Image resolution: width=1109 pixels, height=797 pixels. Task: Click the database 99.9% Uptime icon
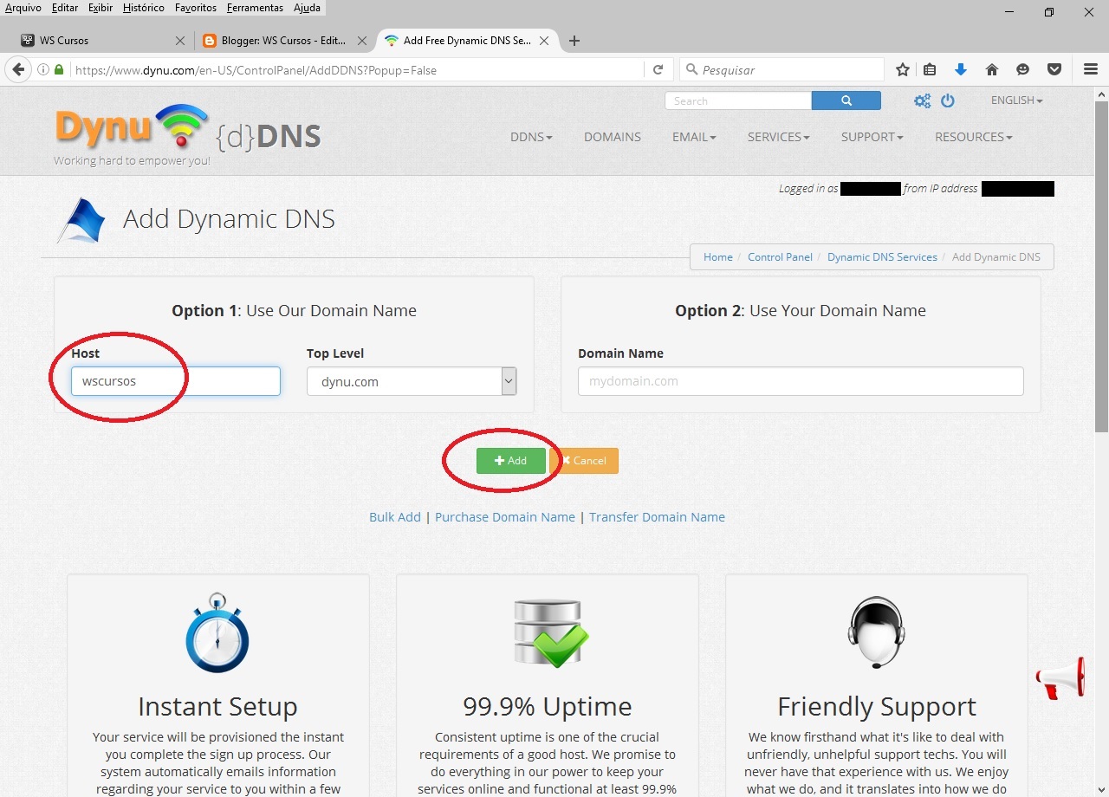pyautogui.click(x=550, y=633)
